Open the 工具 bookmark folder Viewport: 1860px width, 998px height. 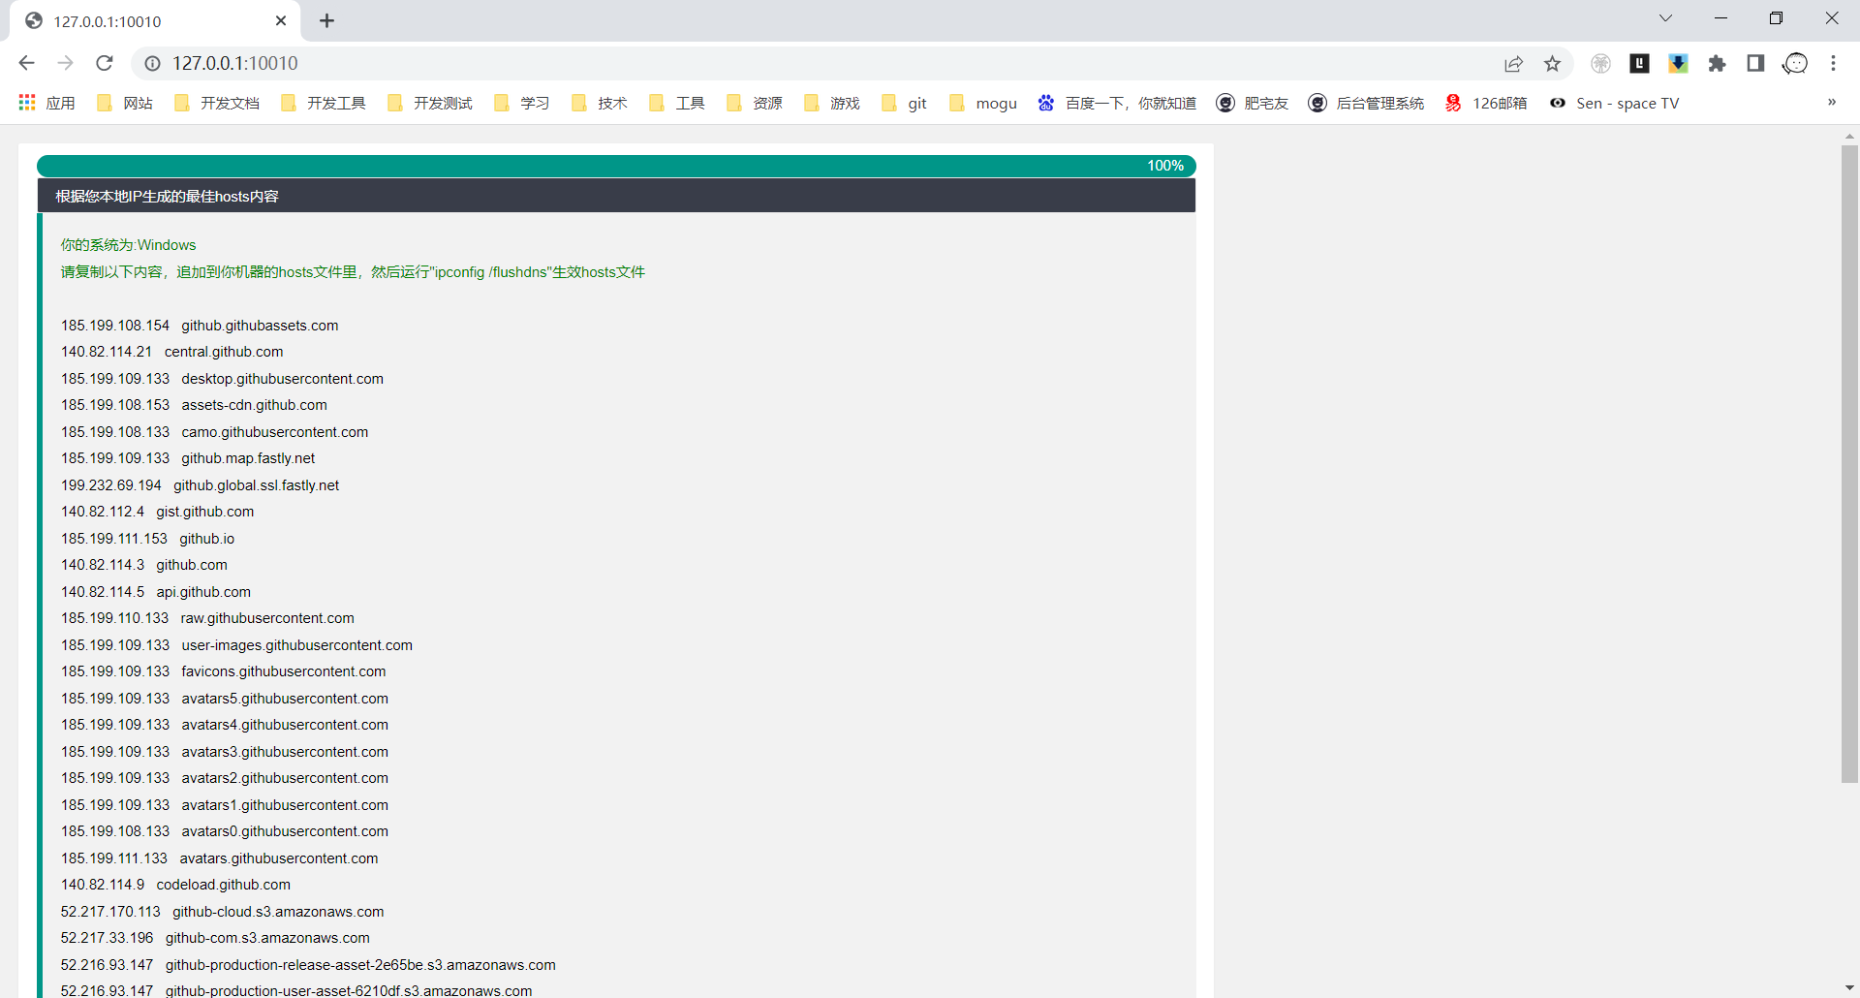coord(676,103)
